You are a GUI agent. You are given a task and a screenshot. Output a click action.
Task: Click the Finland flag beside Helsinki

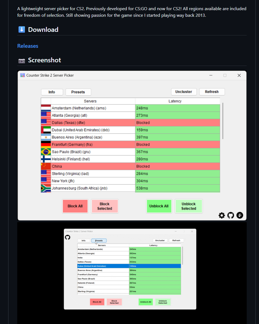click(x=46, y=159)
